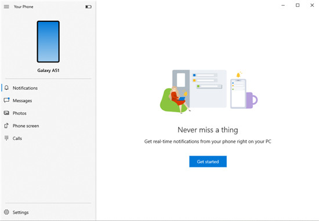Click the phone battery status icon
The width and height of the screenshot is (319, 221).
point(88,7)
